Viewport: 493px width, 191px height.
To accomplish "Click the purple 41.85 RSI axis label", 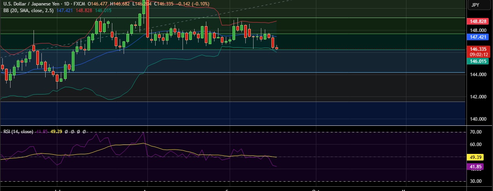I will (476, 166).
